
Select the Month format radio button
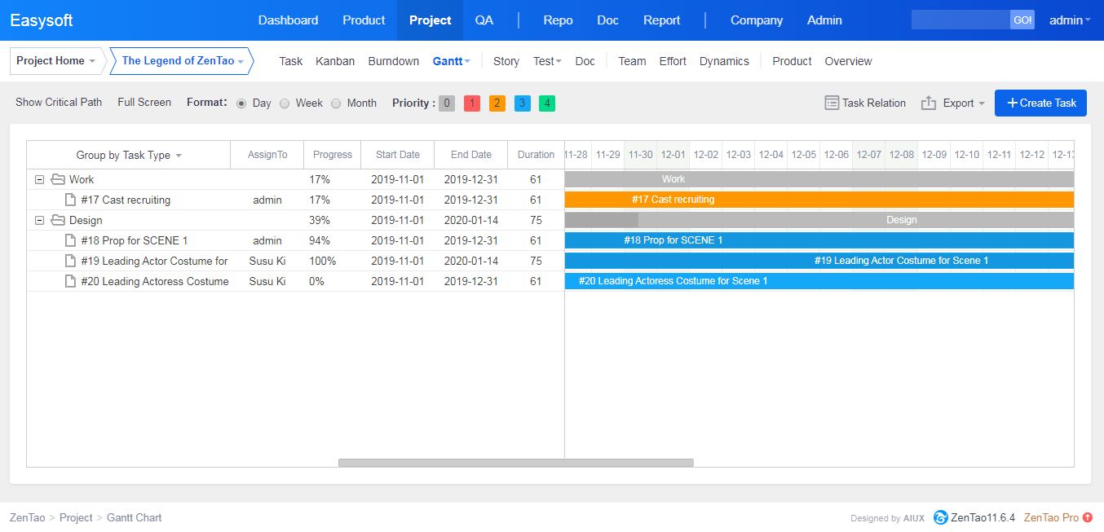pyautogui.click(x=336, y=103)
